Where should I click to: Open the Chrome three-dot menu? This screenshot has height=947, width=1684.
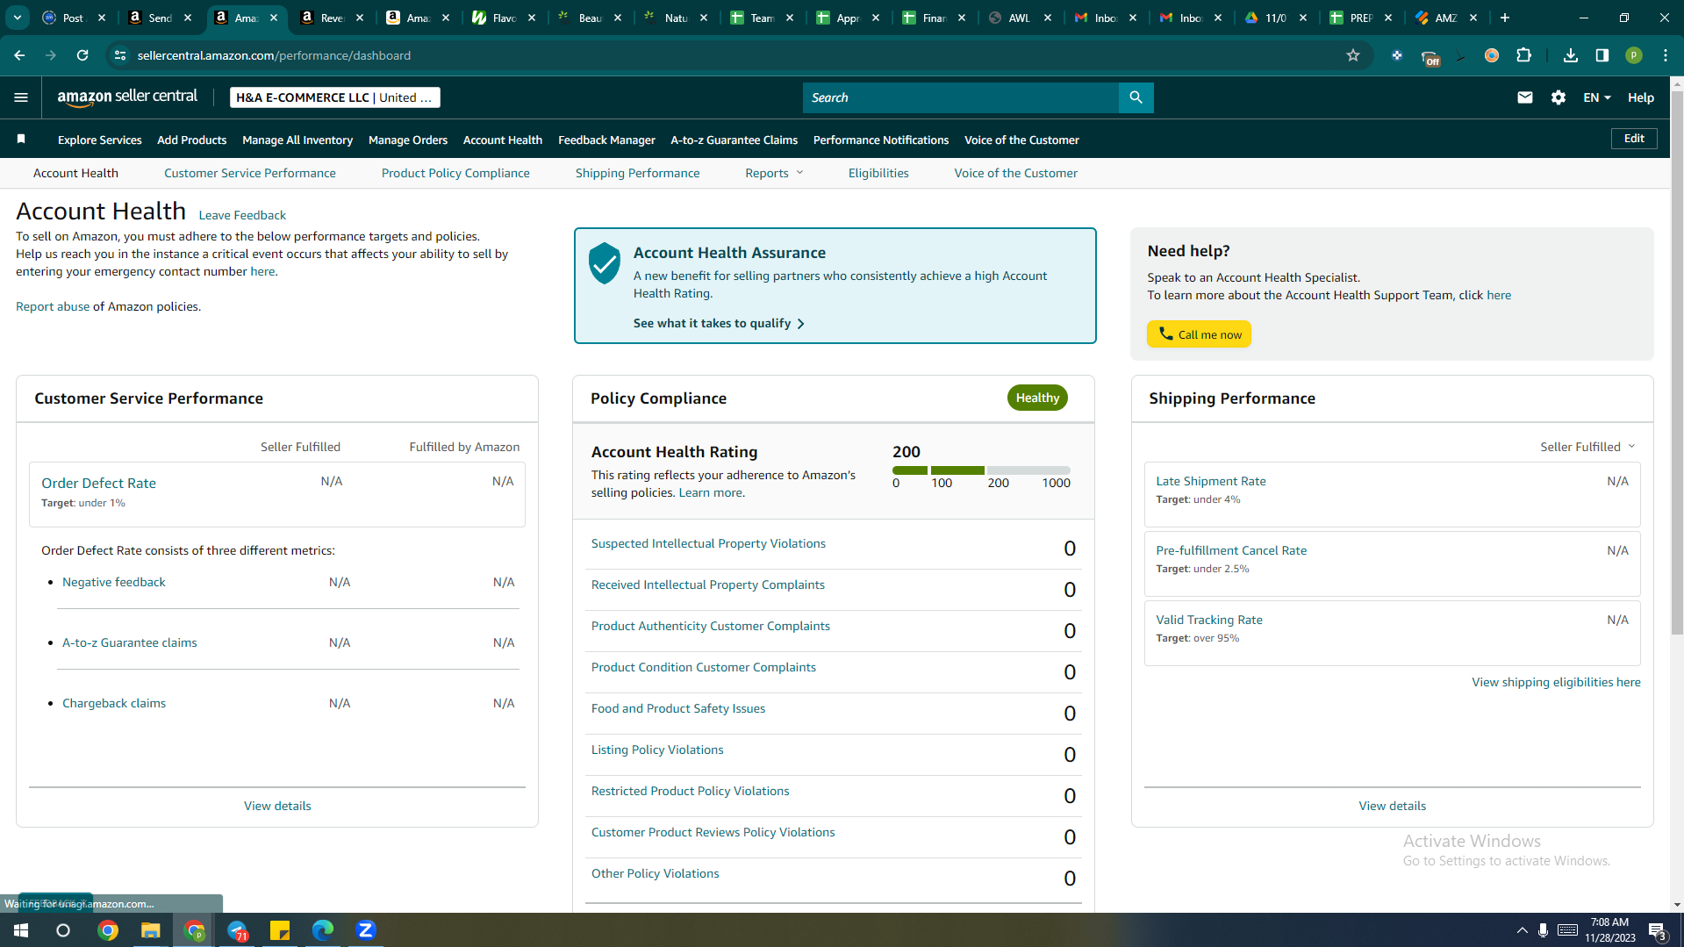[1666, 55]
